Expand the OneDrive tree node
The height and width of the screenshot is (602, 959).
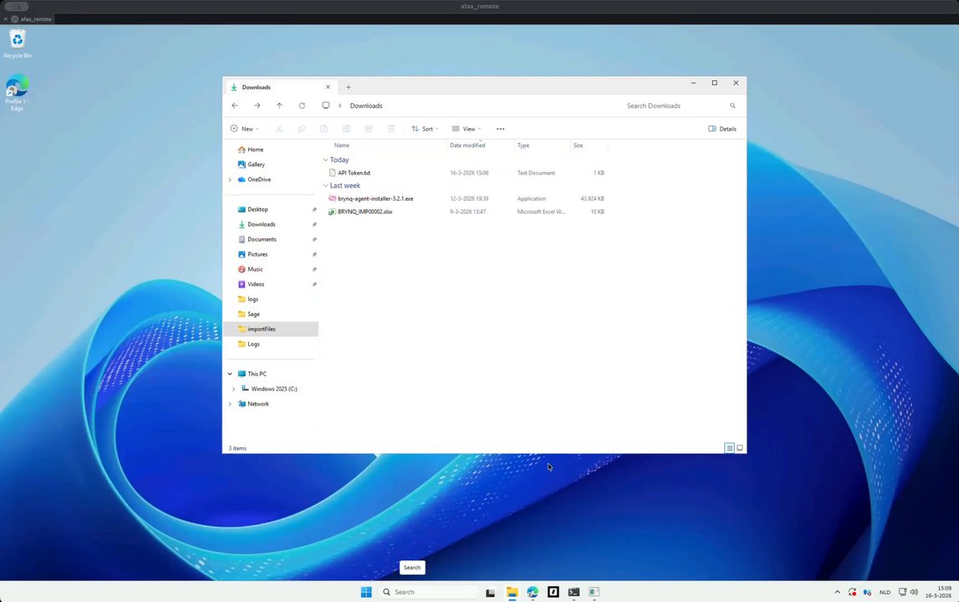(x=230, y=180)
